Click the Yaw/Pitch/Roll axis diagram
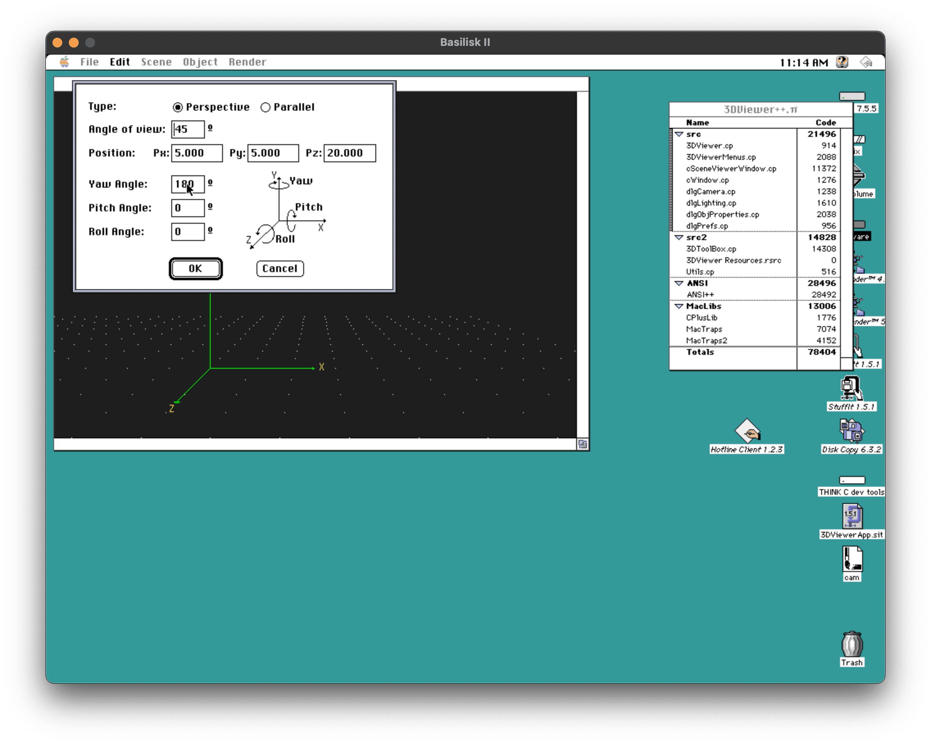This screenshot has height=744, width=931. tap(286, 210)
